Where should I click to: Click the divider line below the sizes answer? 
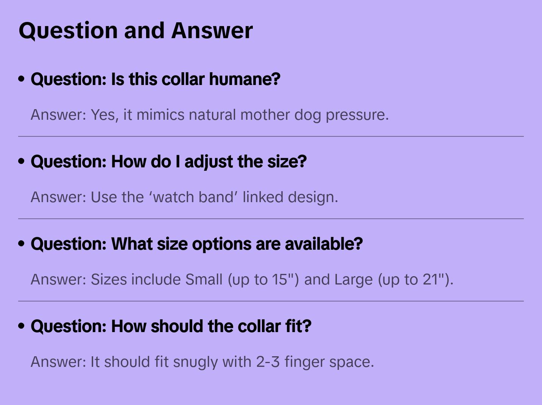click(x=271, y=301)
